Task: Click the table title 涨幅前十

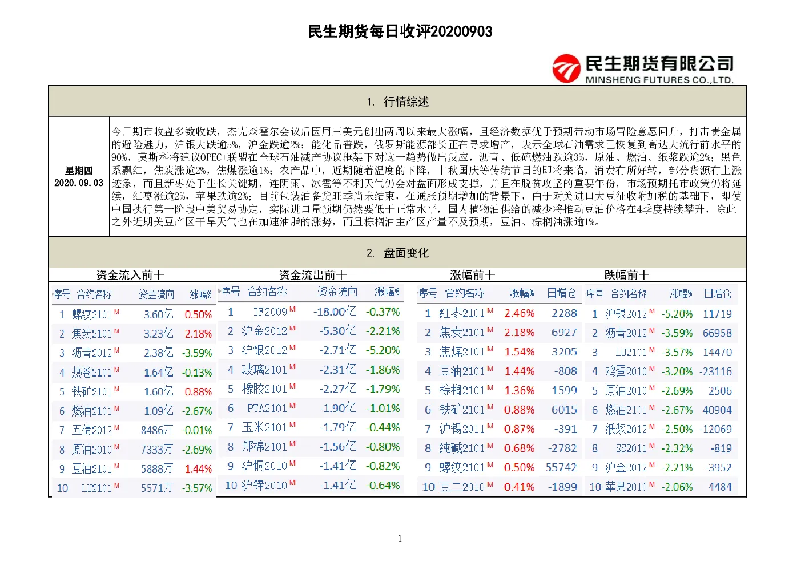Action: (473, 275)
